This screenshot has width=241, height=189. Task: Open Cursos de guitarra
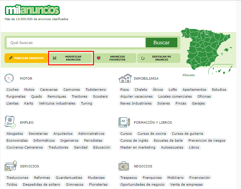tap(187, 134)
